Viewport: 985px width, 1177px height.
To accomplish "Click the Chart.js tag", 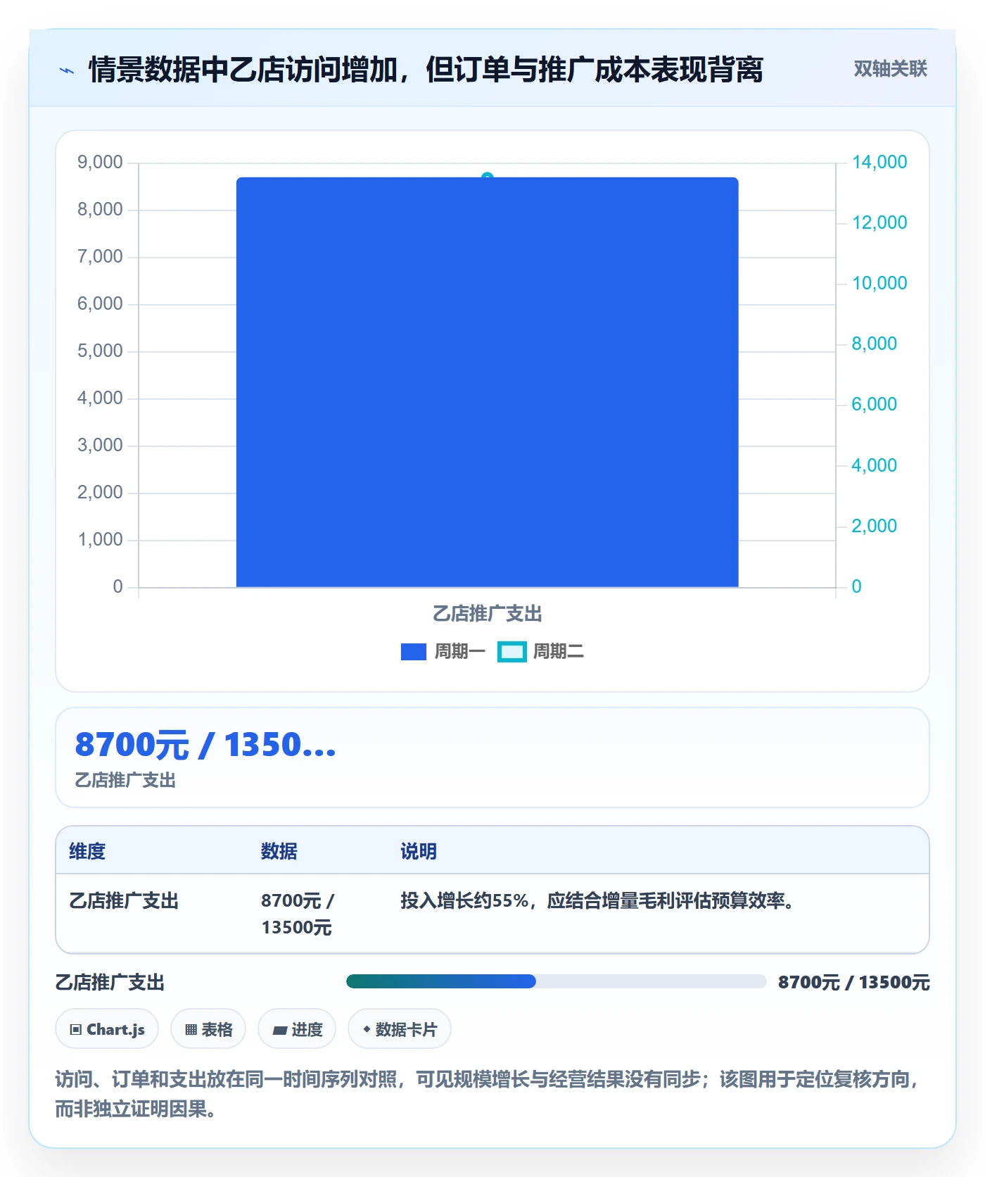I will point(107,1028).
